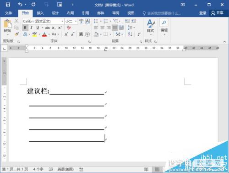229x173 pixels.
Task: Toggle Subscript formatting
Action: click(x=54, y=28)
